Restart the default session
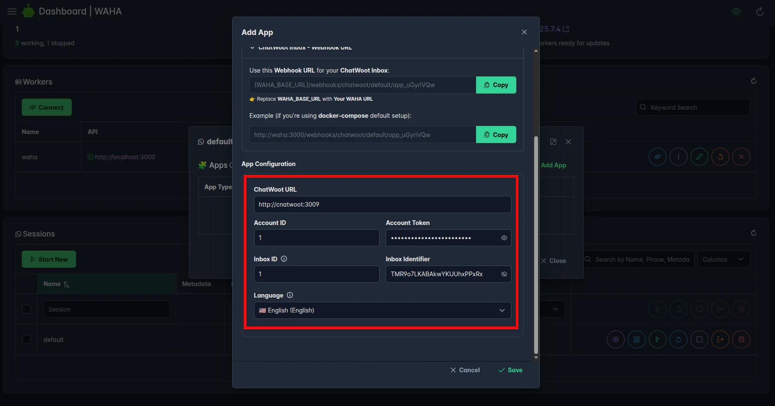 pyautogui.click(x=678, y=339)
